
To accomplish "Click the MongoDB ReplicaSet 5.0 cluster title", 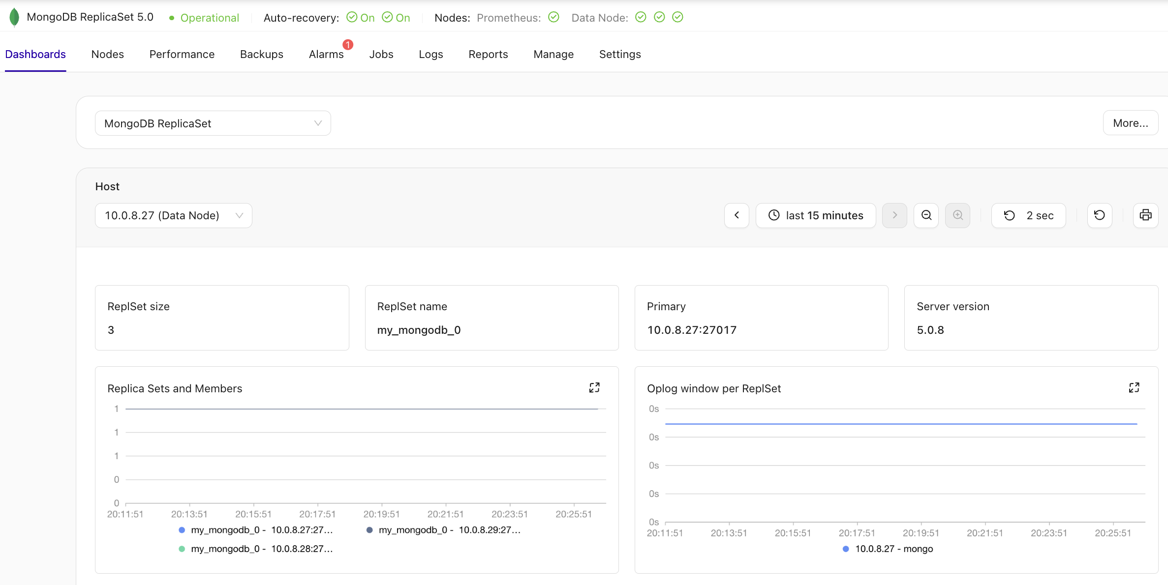I will pos(90,17).
